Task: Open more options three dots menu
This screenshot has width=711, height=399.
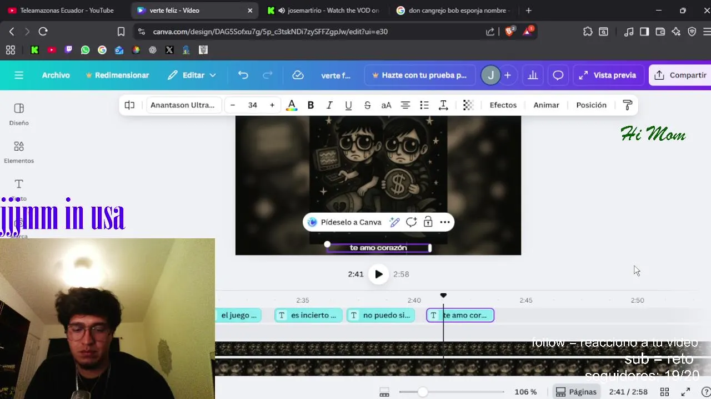Action: [x=445, y=222]
